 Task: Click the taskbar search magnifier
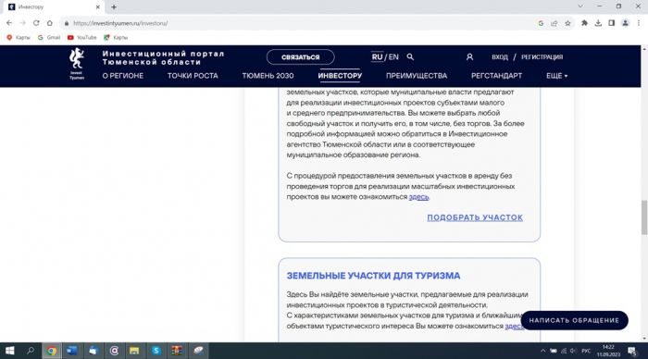point(31,351)
